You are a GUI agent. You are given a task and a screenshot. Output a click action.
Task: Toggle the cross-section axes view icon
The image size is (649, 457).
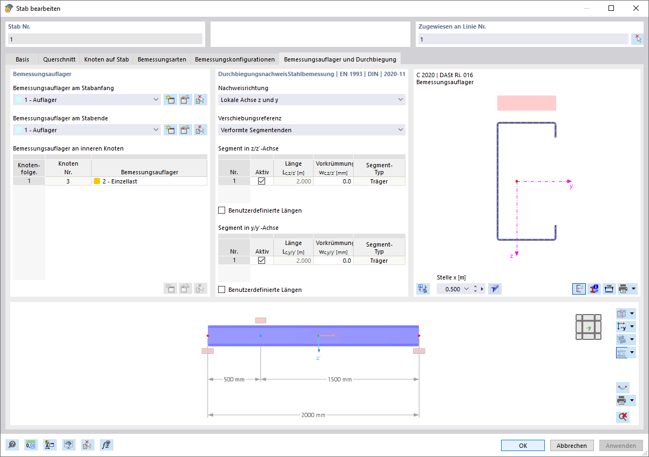[x=579, y=289]
